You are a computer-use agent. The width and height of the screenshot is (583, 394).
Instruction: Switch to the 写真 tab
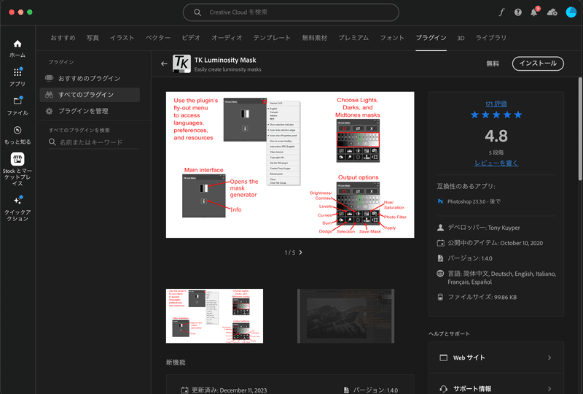[93, 38]
